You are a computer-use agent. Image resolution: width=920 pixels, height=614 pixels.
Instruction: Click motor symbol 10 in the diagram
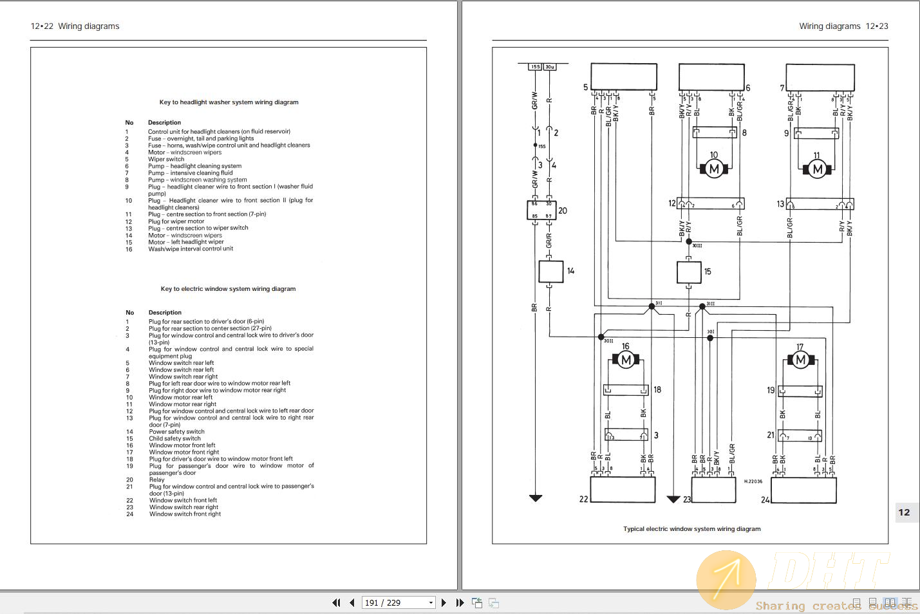(713, 169)
